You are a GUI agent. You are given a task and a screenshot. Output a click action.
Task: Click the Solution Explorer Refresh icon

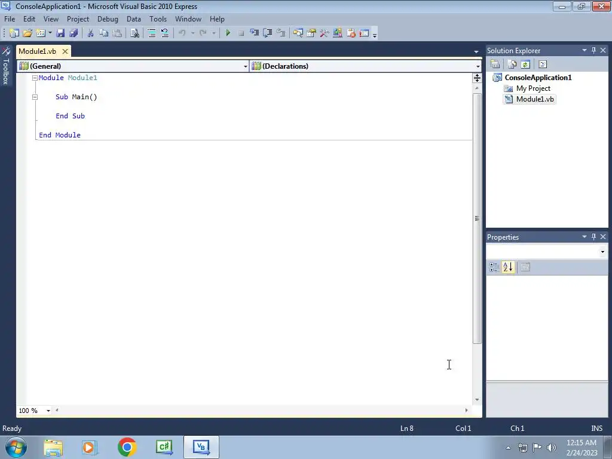525,65
